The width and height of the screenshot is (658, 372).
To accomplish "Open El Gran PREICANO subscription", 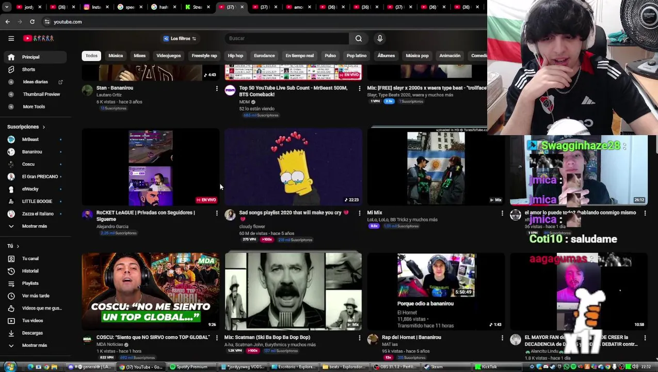I will 35,177.
